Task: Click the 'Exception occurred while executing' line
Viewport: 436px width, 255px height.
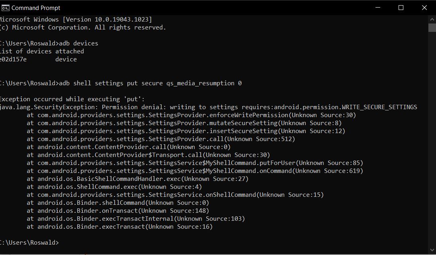Action: click(72, 99)
